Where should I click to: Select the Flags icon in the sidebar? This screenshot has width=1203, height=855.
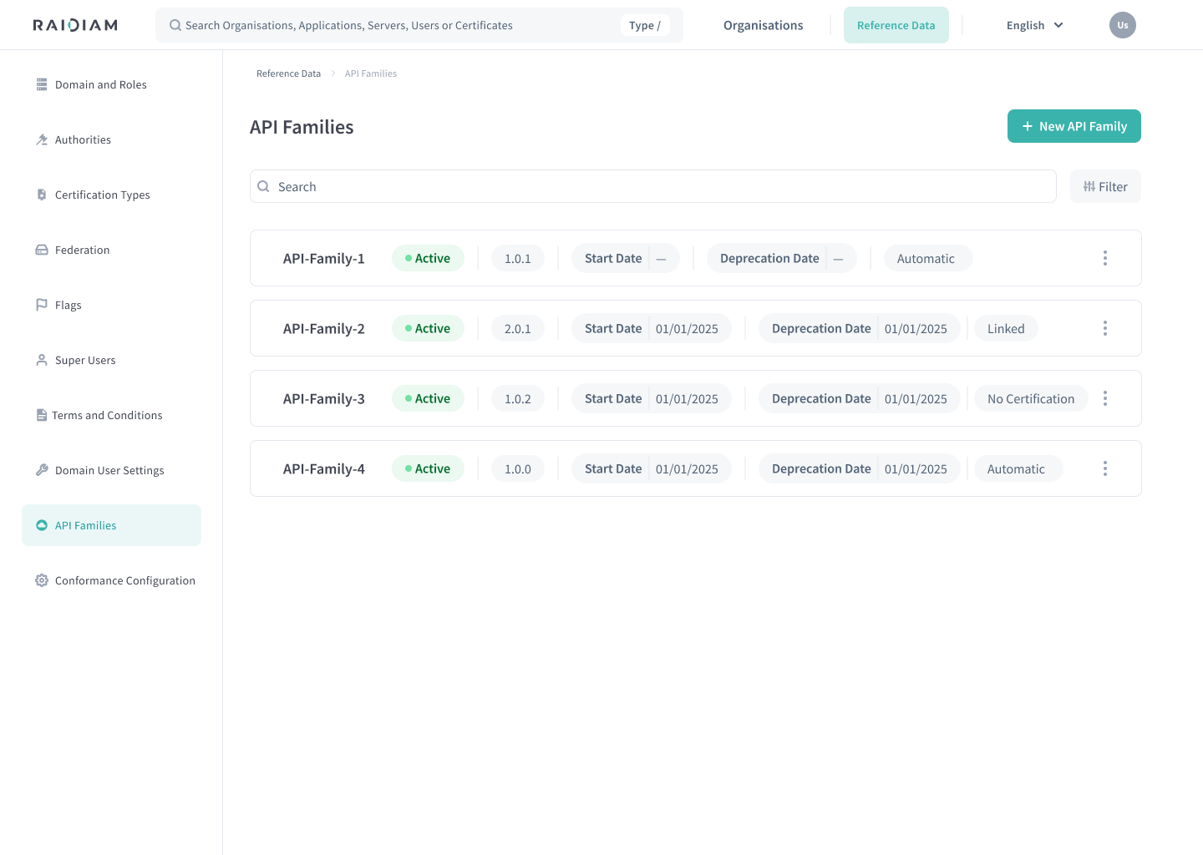pyautogui.click(x=42, y=305)
